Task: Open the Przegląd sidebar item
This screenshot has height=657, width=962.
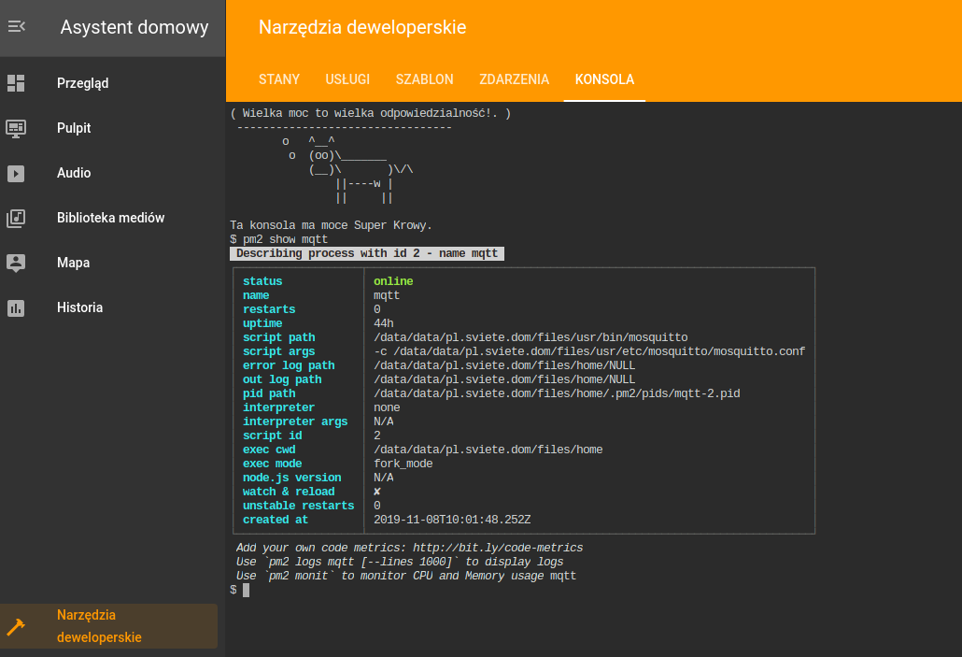Action: tap(109, 83)
